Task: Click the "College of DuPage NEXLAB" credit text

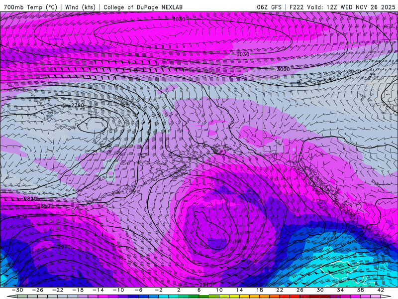Action: pos(143,7)
